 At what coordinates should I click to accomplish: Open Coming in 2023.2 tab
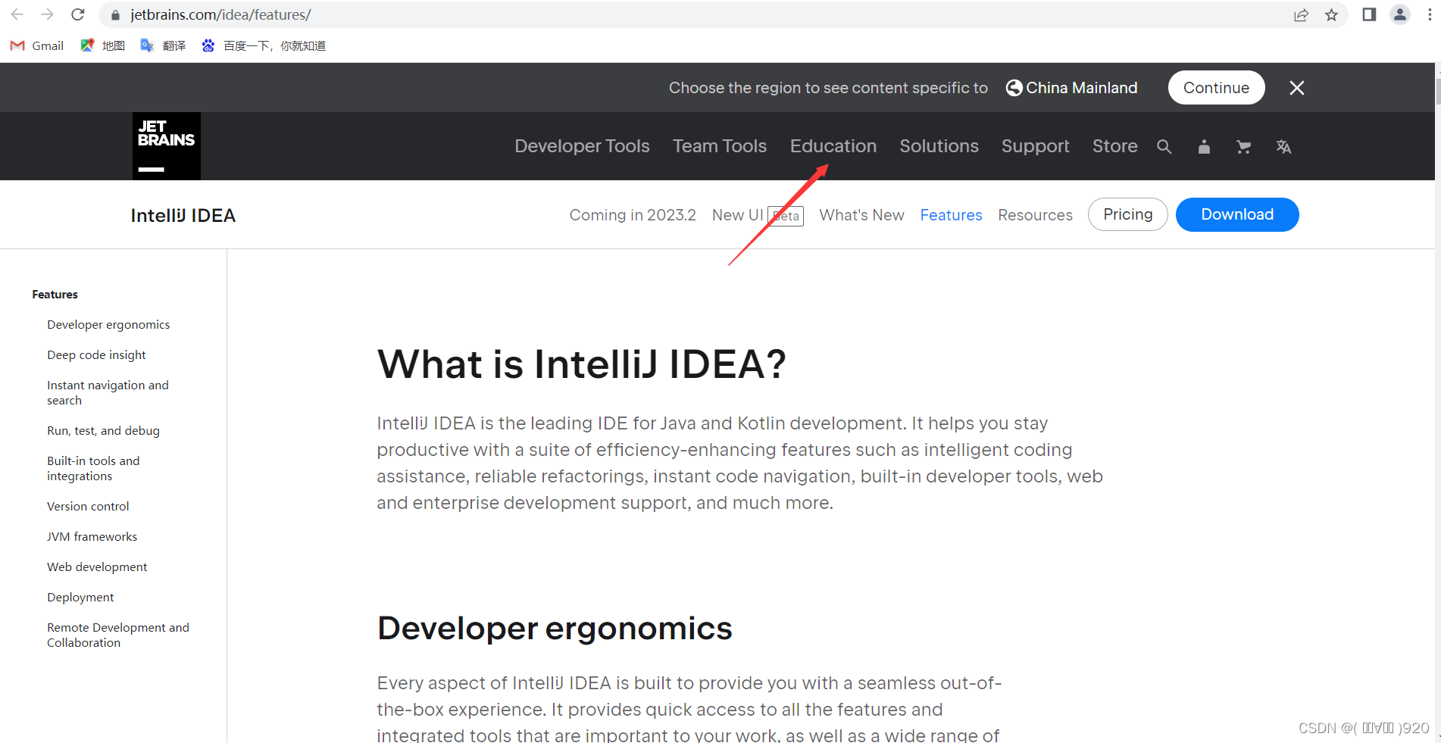tap(633, 215)
